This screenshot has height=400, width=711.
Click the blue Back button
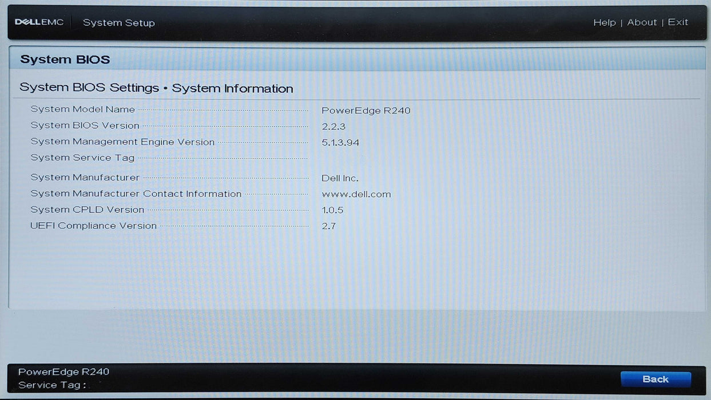[x=656, y=379]
